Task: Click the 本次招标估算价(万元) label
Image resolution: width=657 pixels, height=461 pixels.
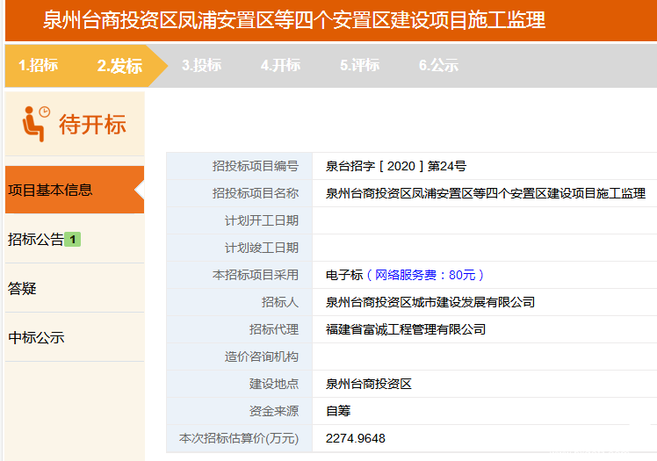Action: point(239,438)
